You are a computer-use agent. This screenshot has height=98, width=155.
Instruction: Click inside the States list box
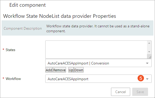coord(96,50)
